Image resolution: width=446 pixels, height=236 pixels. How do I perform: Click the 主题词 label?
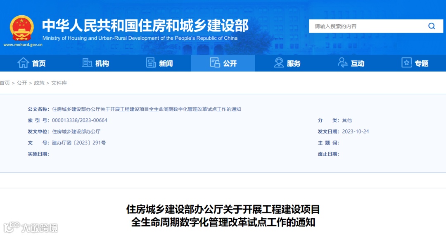(329, 143)
